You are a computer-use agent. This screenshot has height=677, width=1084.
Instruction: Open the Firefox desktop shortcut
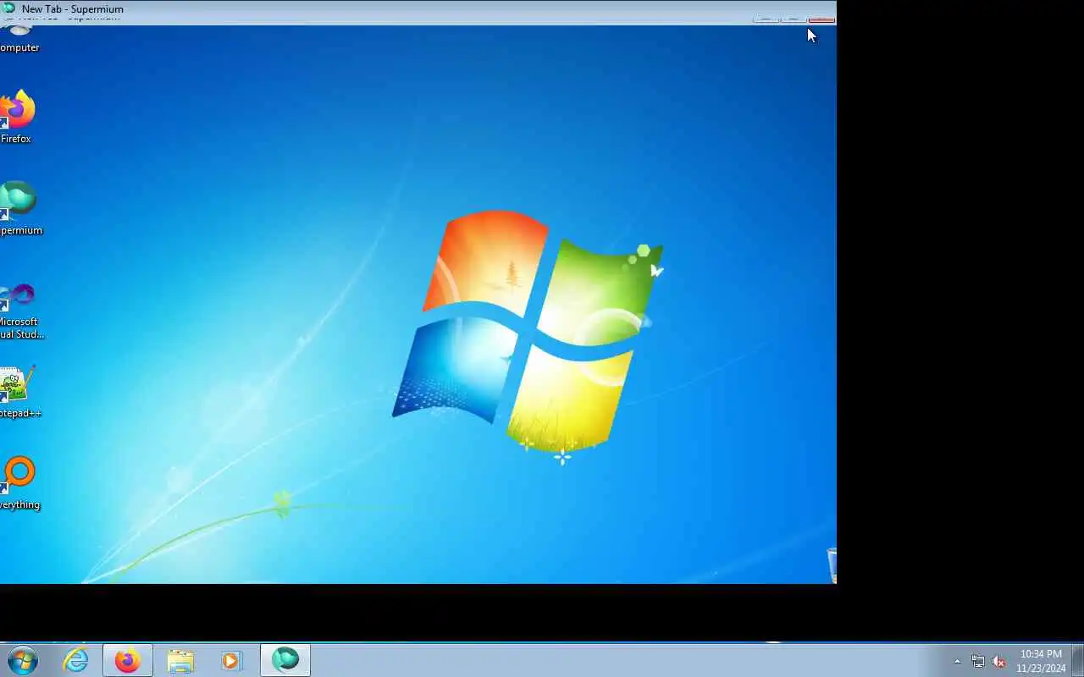pos(17,117)
